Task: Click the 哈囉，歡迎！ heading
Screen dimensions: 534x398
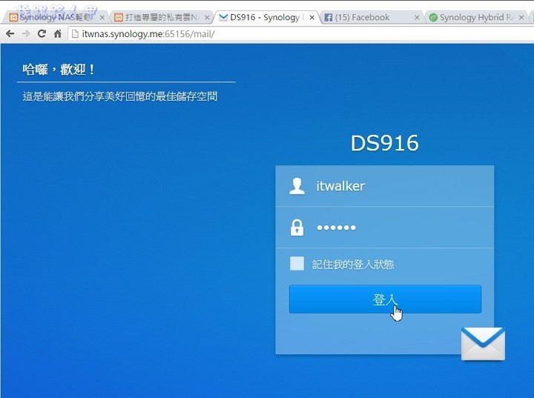Action: pos(59,70)
